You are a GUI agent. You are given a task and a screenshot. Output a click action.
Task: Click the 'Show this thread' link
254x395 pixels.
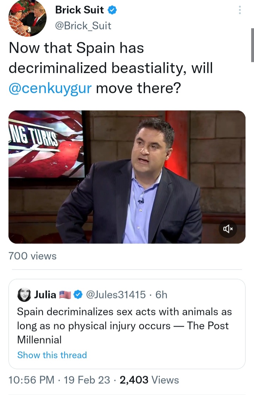(52, 355)
